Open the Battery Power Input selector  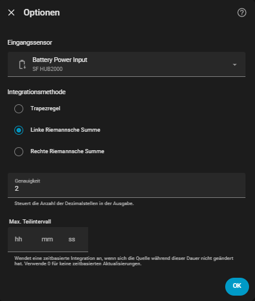click(126, 64)
